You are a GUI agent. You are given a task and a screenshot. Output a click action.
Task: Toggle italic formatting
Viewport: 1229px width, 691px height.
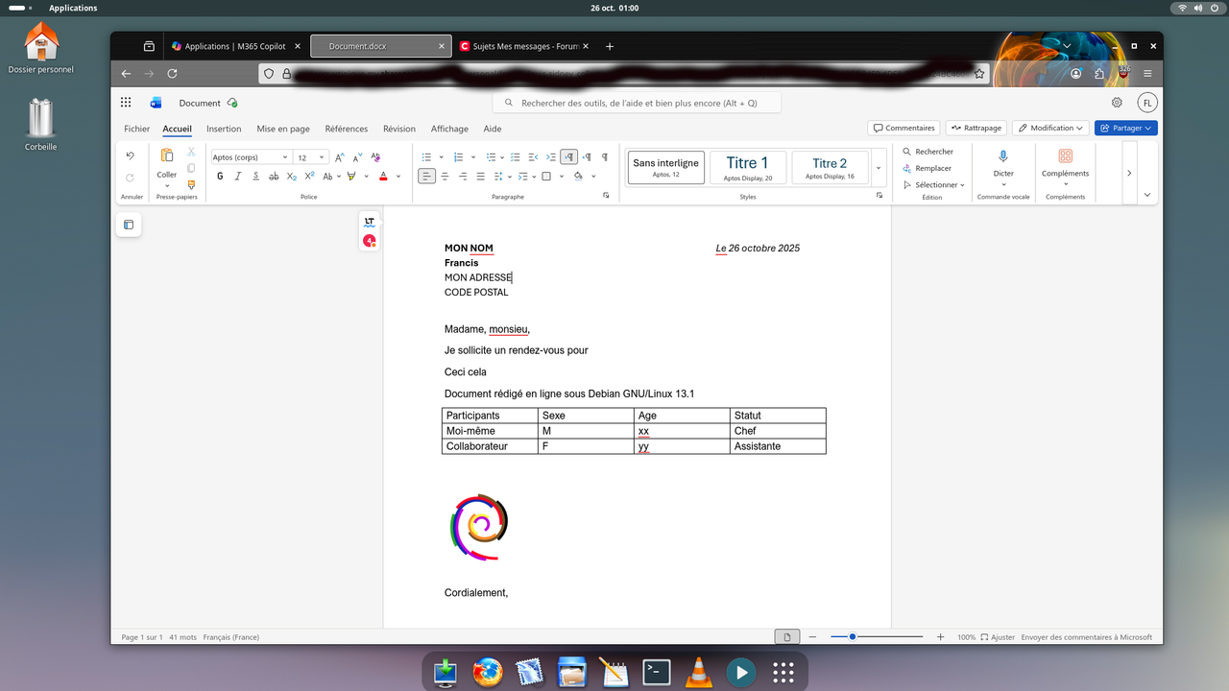point(237,177)
